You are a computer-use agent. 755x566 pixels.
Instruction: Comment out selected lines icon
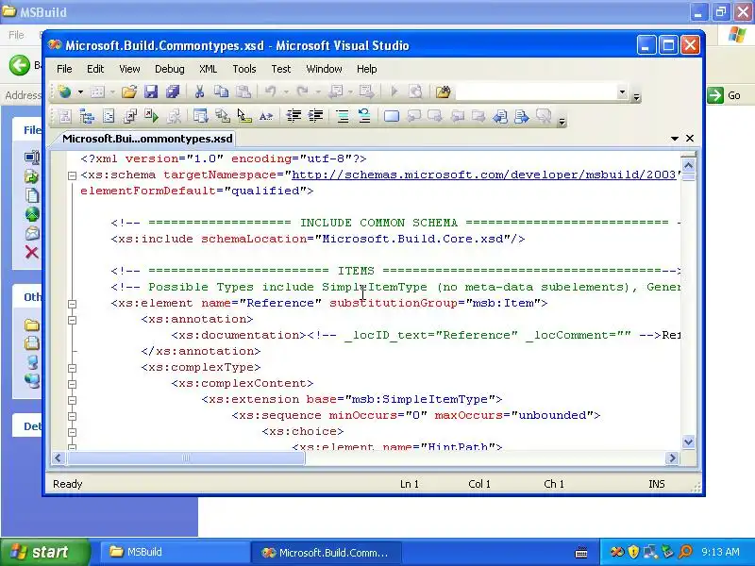coord(343,116)
